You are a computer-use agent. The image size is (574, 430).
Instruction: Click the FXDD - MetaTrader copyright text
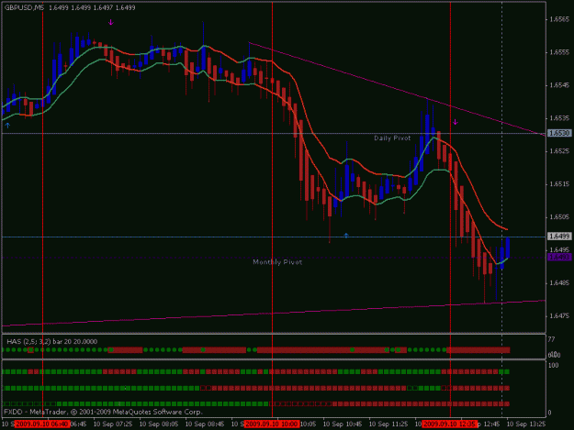[x=103, y=412]
